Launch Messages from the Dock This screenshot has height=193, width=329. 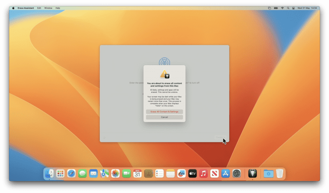click(x=82, y=173)
